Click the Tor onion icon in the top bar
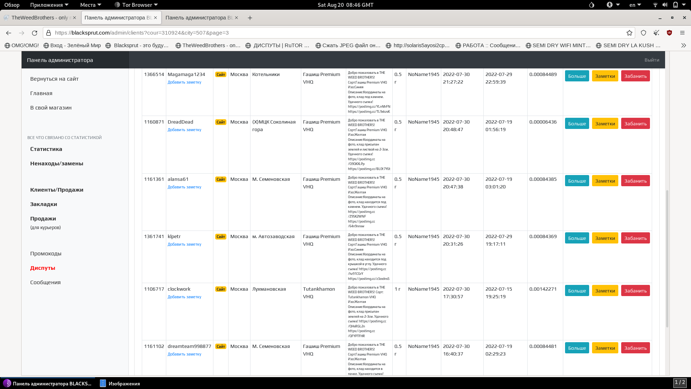The height and width of the screenshot is (389, 691). tap(592, 5)
